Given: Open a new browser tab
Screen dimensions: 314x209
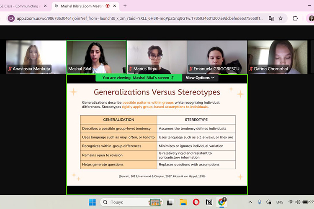Looking at the screenshot, I should 125,6.
